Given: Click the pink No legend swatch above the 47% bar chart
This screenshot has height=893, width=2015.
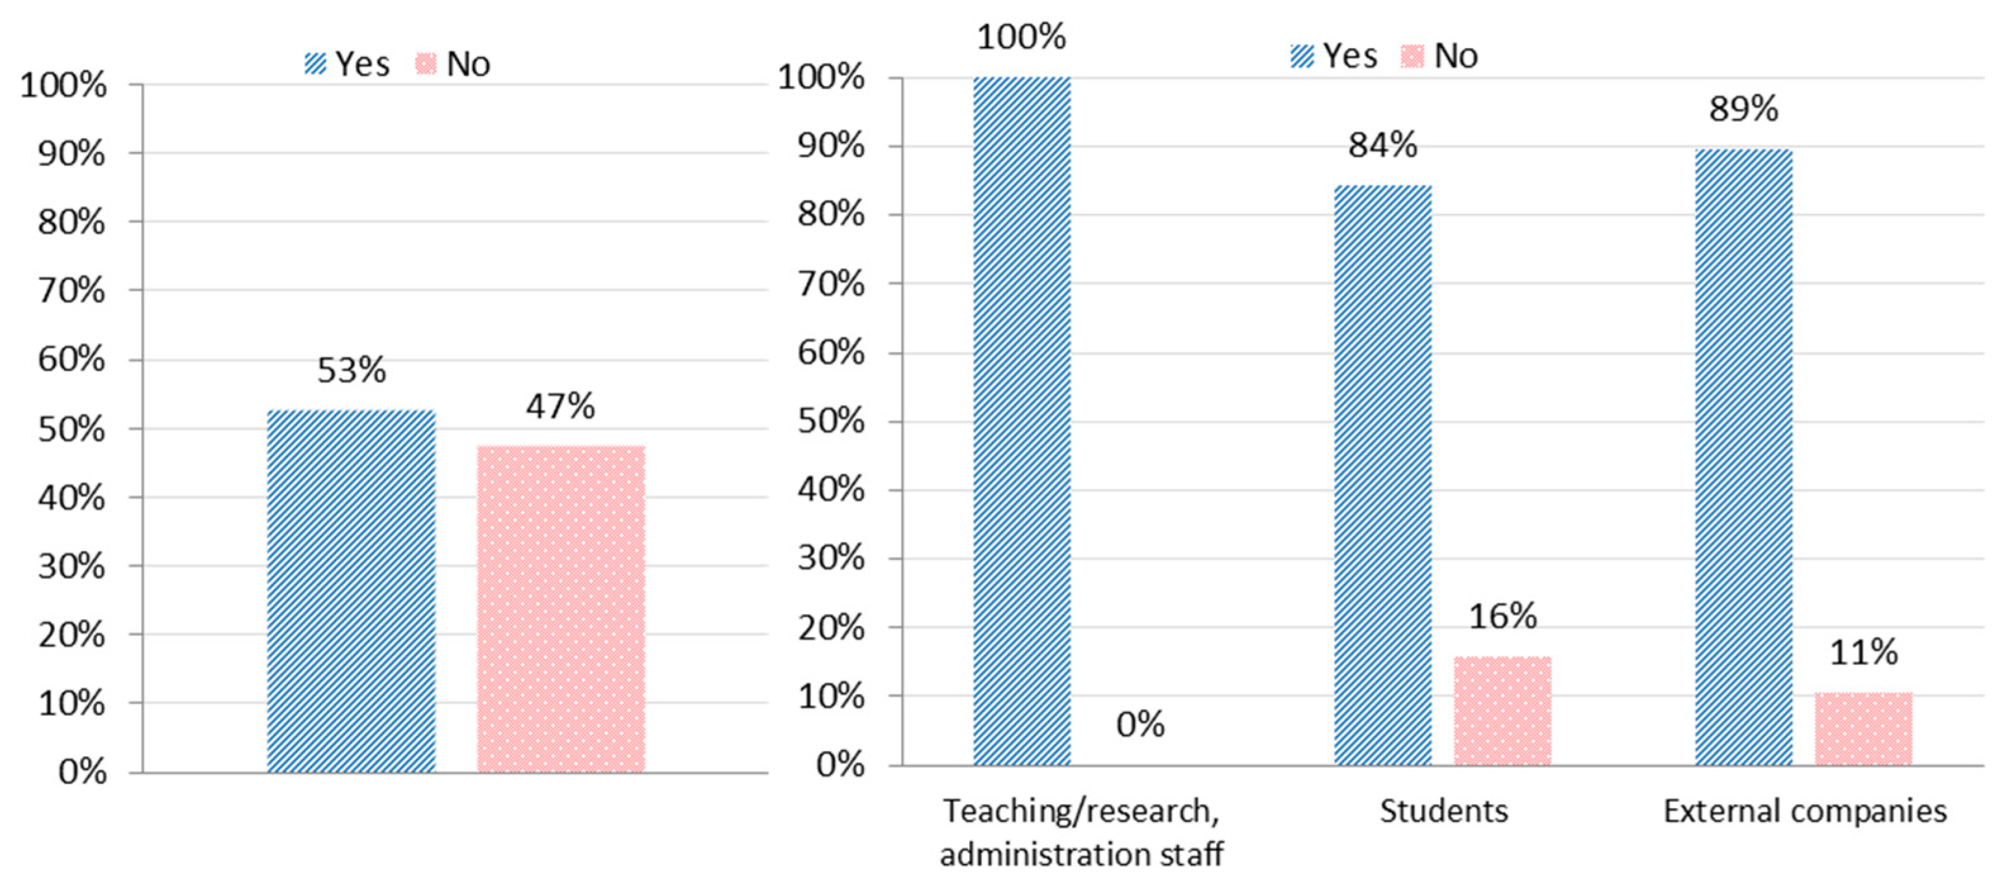Looking at the screenshot, I should pos(425,64).
